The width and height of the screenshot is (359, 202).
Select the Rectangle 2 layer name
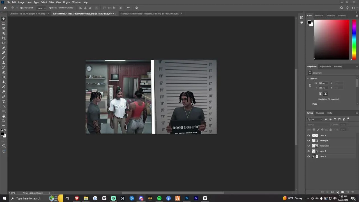(325, 141)
